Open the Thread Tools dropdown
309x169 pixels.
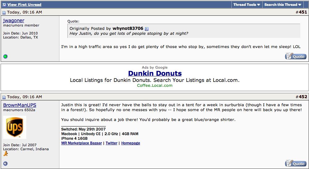[247, 5]
